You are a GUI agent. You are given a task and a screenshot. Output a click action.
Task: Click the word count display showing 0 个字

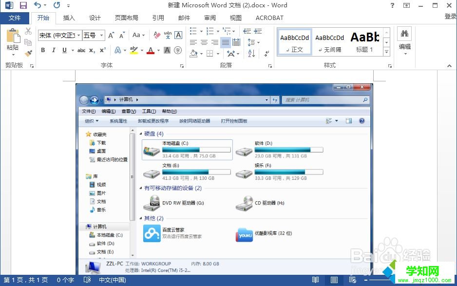click(65, 280)
